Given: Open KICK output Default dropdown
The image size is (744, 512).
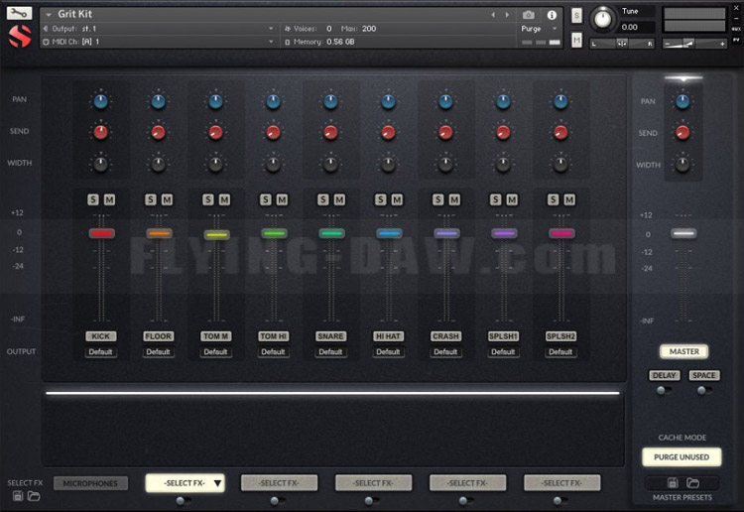Looking at the screenshot, I should click(x=100, y=352).
